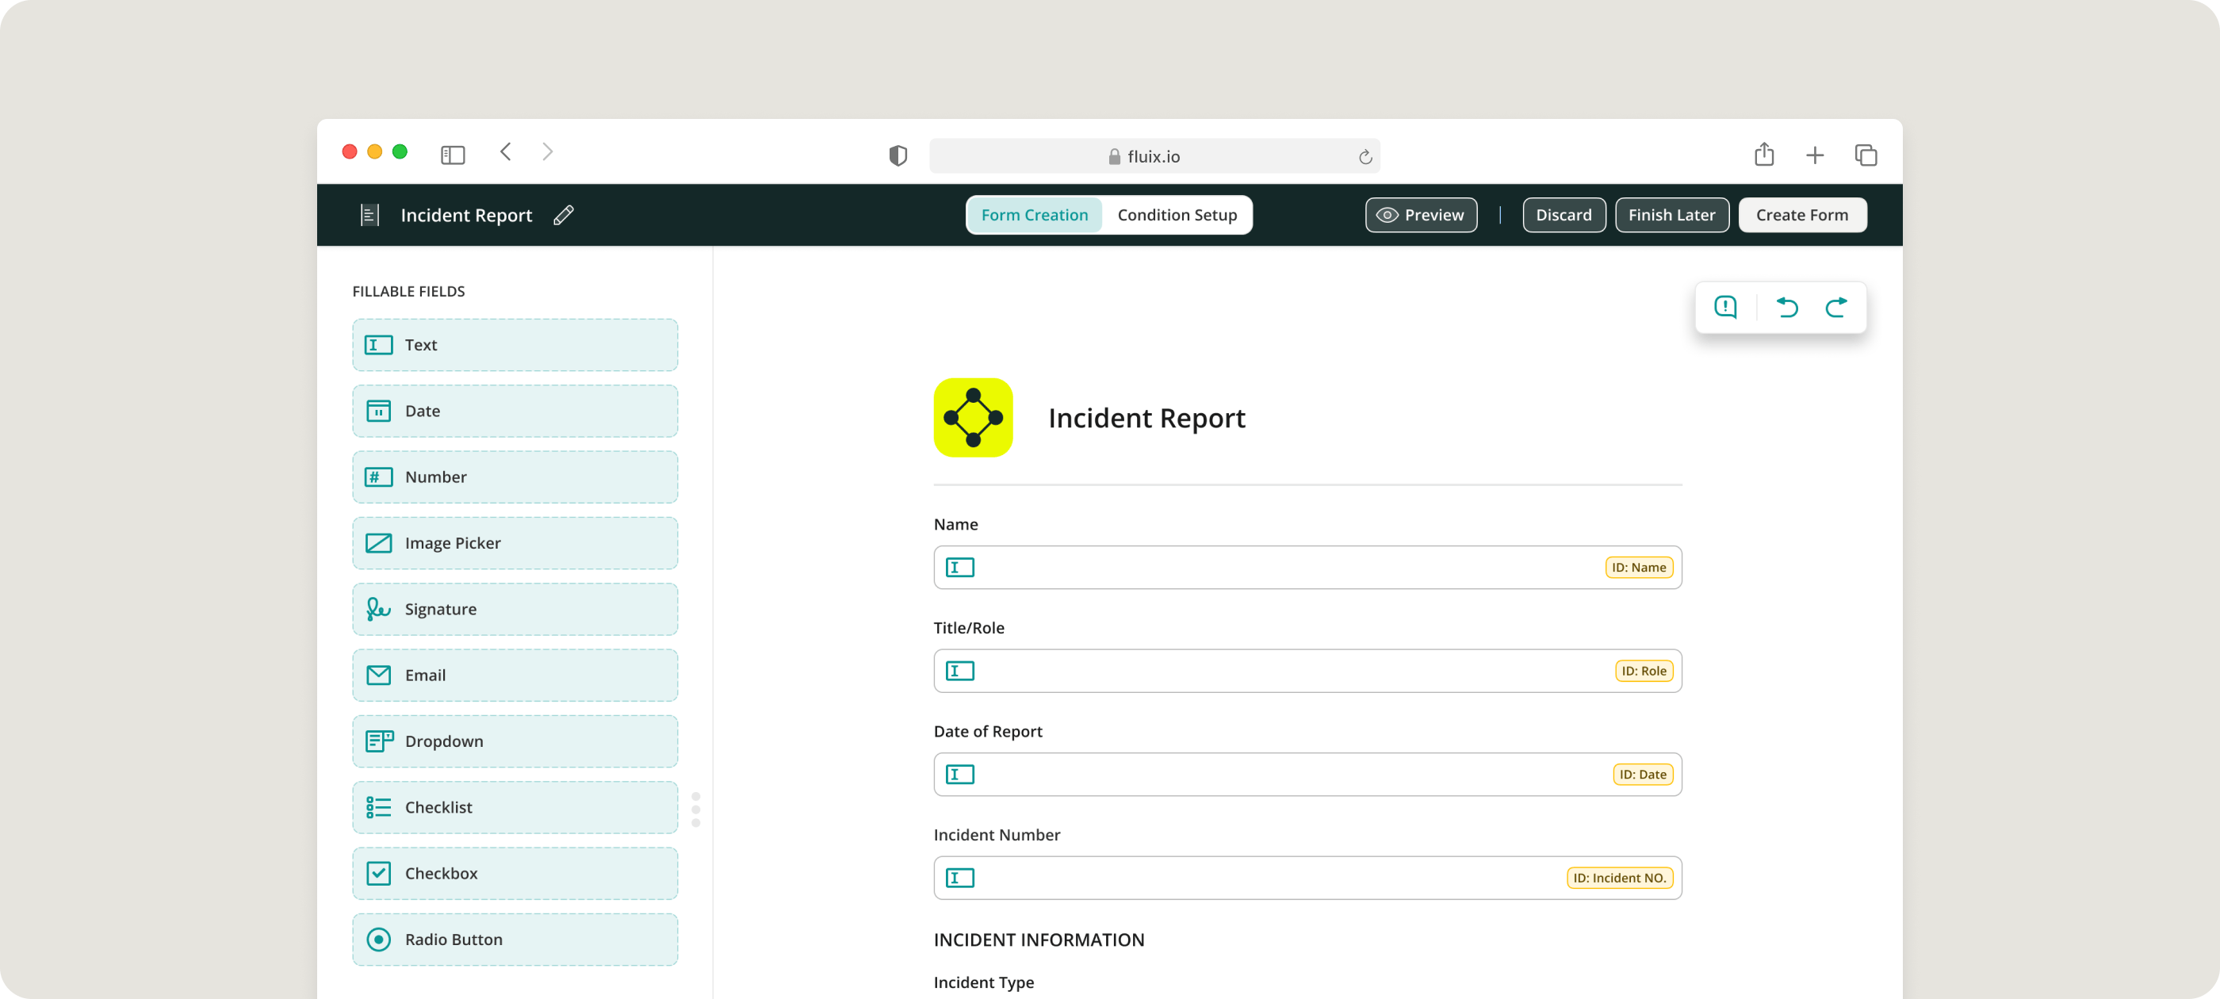This screenshot has height=999, width=2220.
Task: Click the browser share icon
Action: pos(1763,155)
